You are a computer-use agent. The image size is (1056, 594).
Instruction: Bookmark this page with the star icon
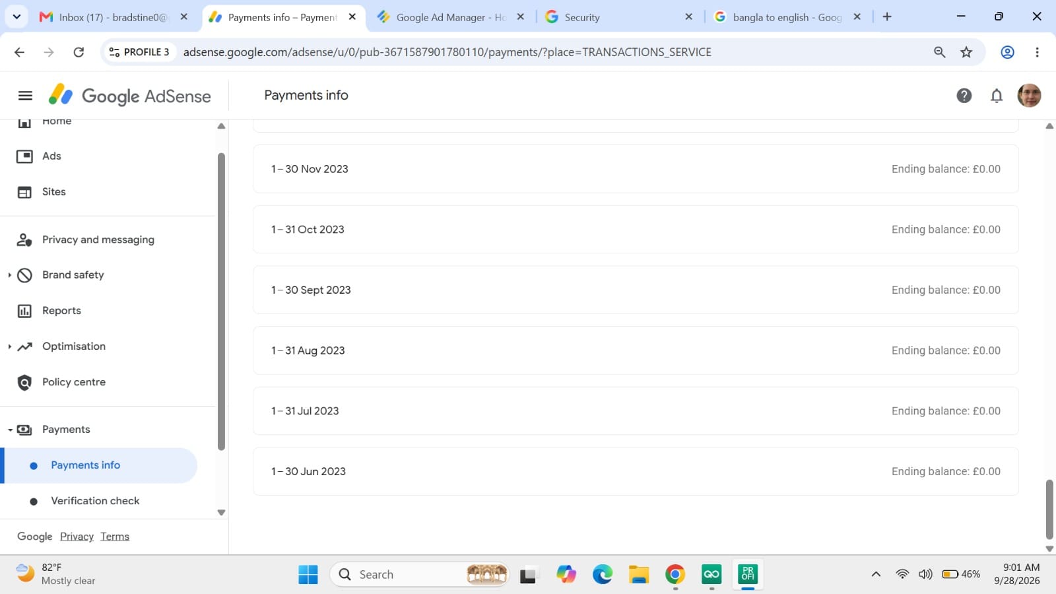tap(966, 52)
